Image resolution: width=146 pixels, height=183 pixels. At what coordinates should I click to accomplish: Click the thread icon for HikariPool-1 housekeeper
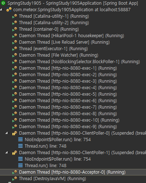[x=15, y=36]
